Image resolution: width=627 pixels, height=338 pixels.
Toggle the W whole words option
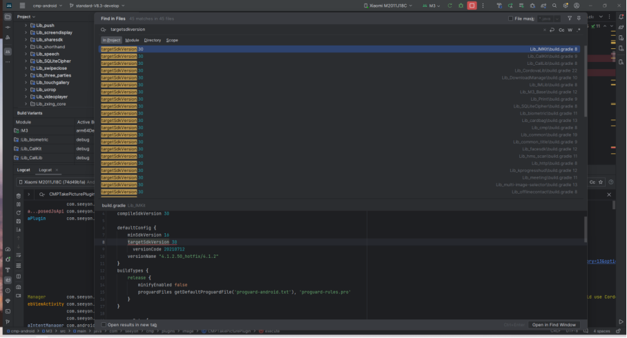(x=570, y=30)
